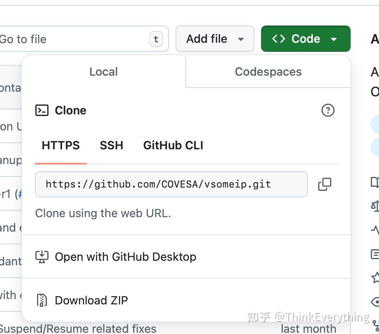Open the Suspend/Resume related fixes commit
379x334 pixels.
(x=78, y=329)
